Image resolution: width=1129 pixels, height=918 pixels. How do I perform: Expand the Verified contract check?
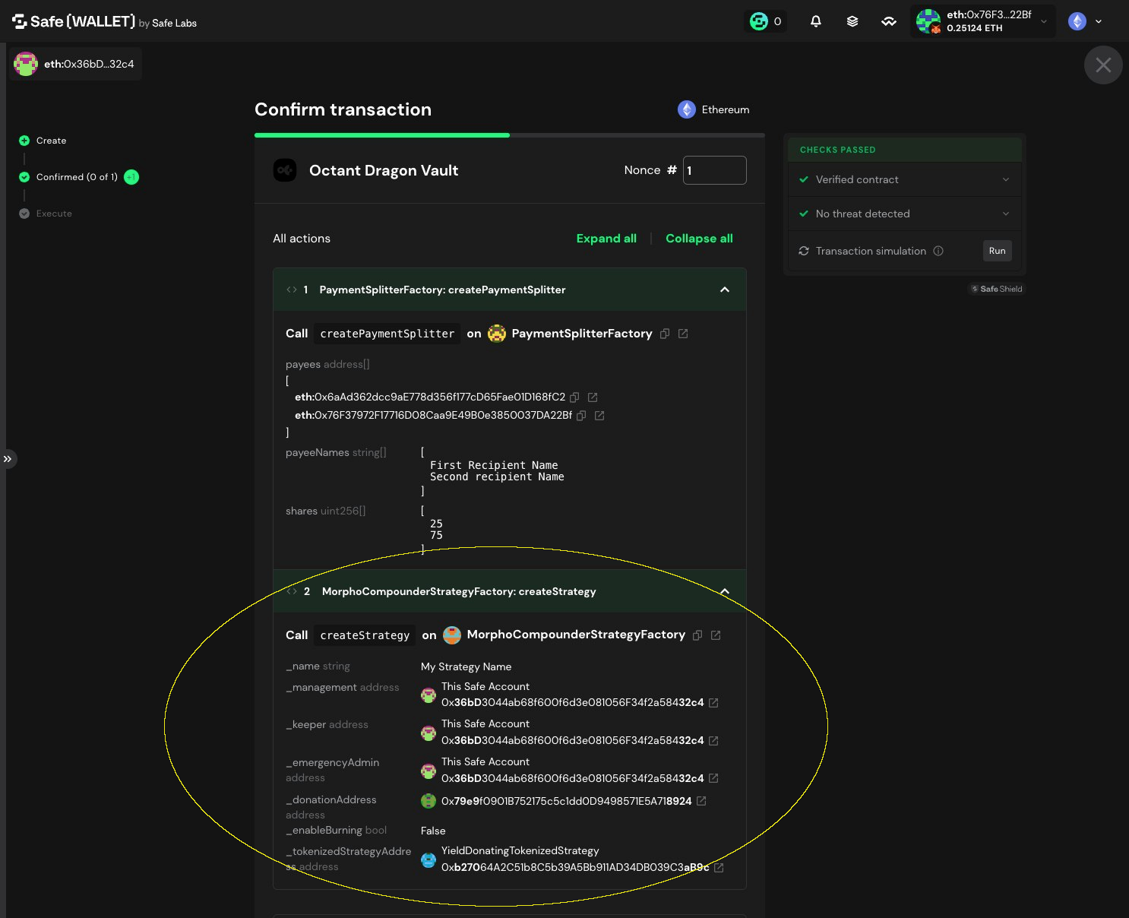point(905,179)
